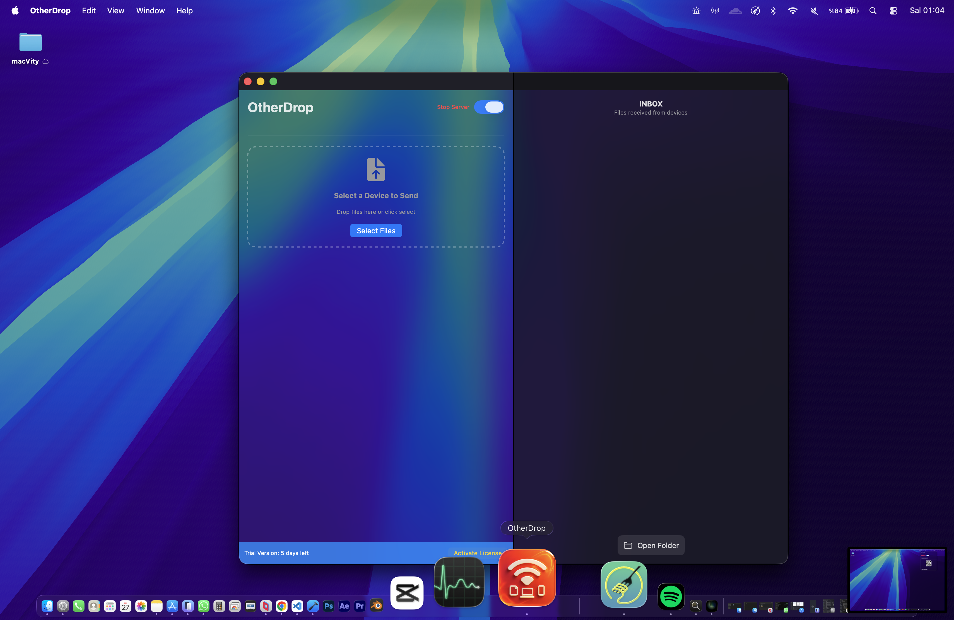Screen dimensions: 954x620
Task: Launch After Effects from the Dock
Action: (x=344, y=606)
